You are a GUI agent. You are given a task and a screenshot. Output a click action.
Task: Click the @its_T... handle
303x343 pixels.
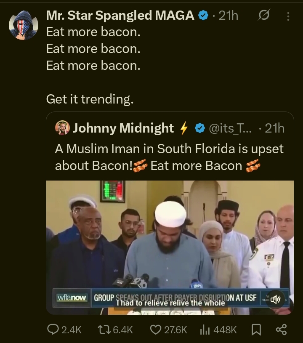tap(231, 128)
